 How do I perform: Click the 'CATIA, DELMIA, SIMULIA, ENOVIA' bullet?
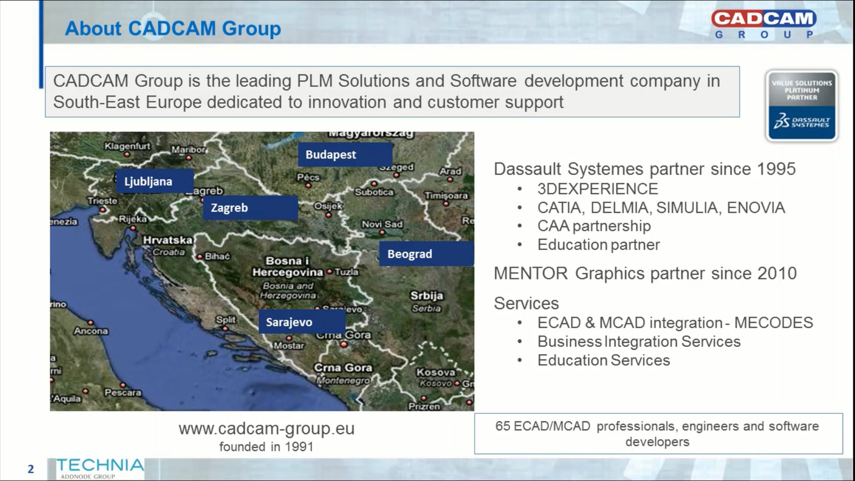pyautogui.click(x=661, y=207)
